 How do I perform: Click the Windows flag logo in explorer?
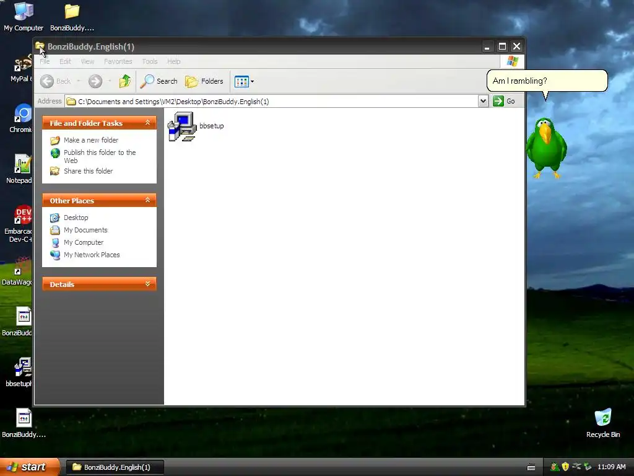[512, 61]
